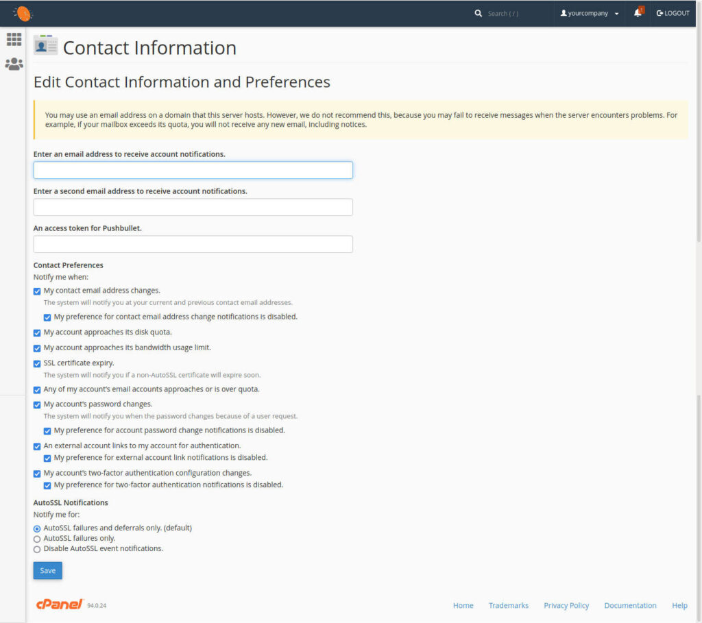
Task: Toggle bandwidth usage limit notification
Action: pos(37,348)
